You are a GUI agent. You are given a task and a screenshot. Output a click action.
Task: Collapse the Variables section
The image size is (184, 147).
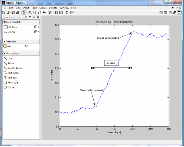[4, 42]
